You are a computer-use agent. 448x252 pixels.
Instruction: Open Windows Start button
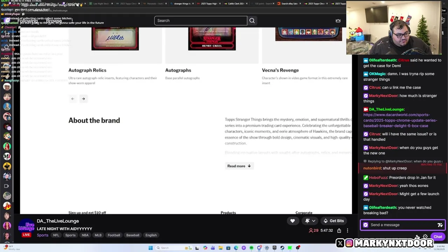coord(150,248)
